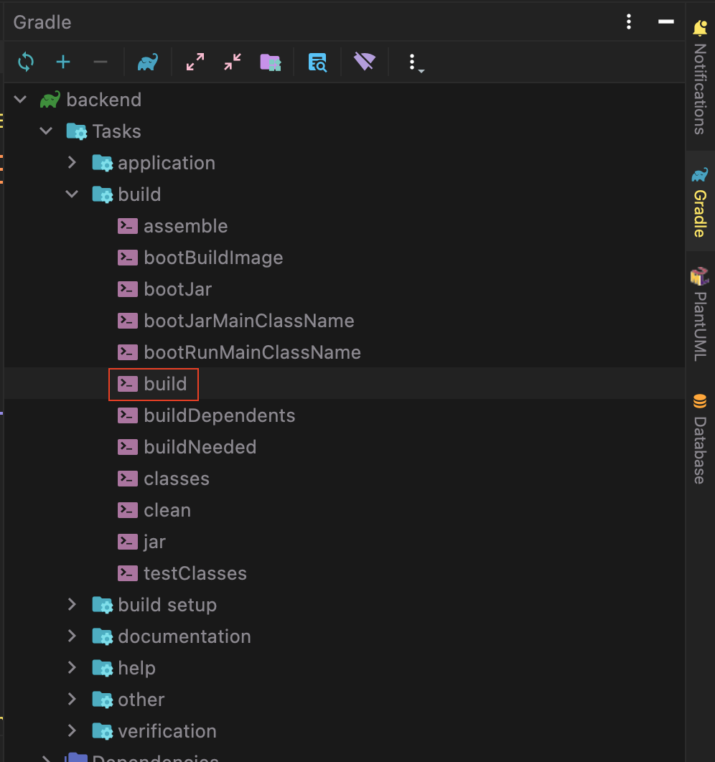
Task: Click the application folder icon
Action: coord(102,164)
